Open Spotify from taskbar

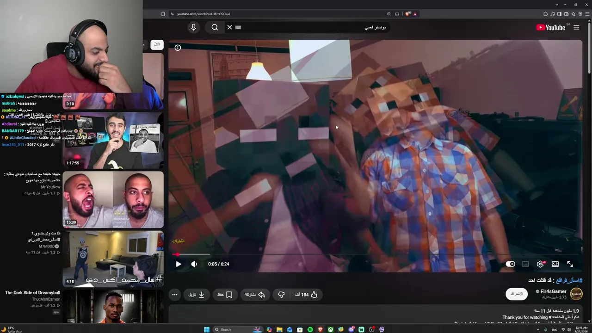[x=310, y=329]
